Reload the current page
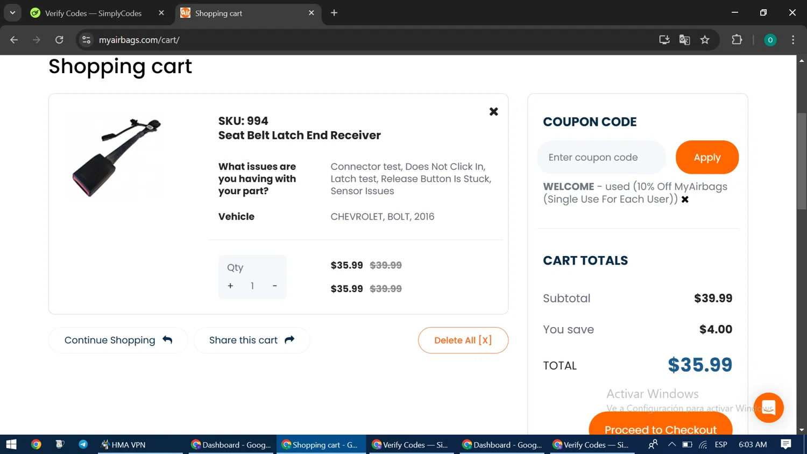 [59, 40]
